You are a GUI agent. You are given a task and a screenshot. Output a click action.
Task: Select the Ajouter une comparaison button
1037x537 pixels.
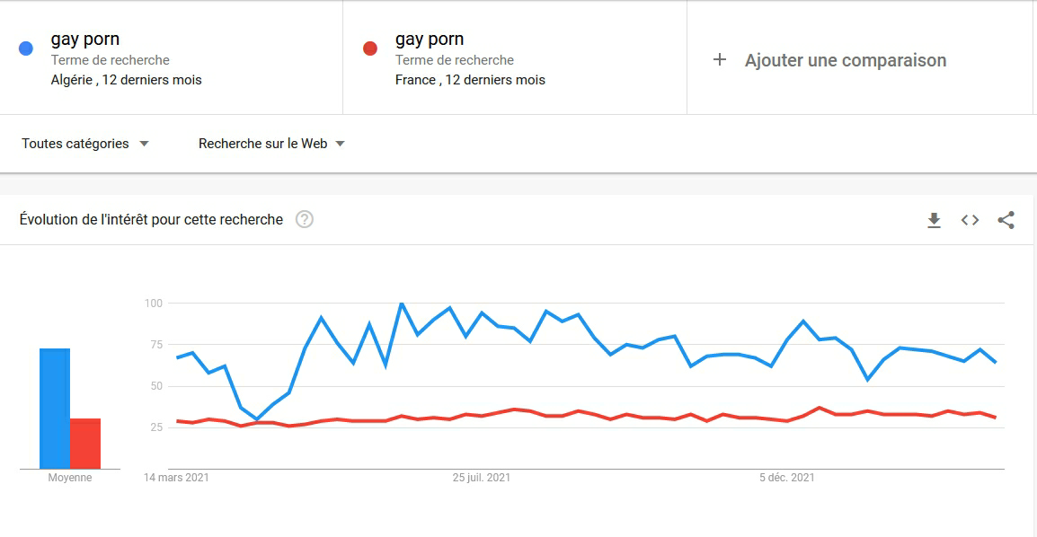coord(829,60)
